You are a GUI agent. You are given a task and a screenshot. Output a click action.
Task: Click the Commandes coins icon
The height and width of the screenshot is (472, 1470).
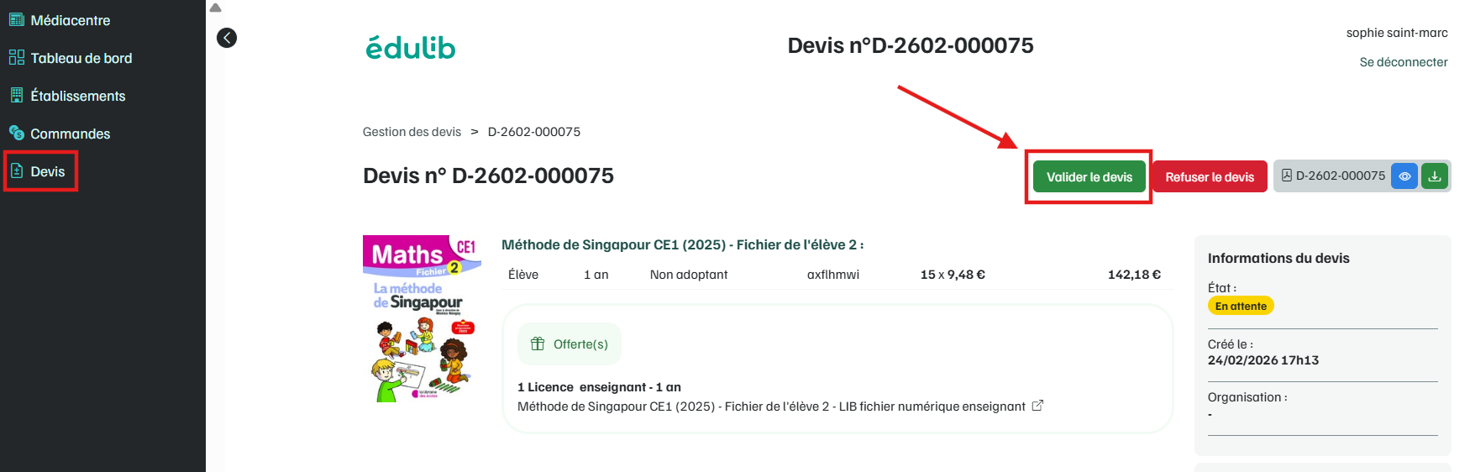click(x=17, y=133)
